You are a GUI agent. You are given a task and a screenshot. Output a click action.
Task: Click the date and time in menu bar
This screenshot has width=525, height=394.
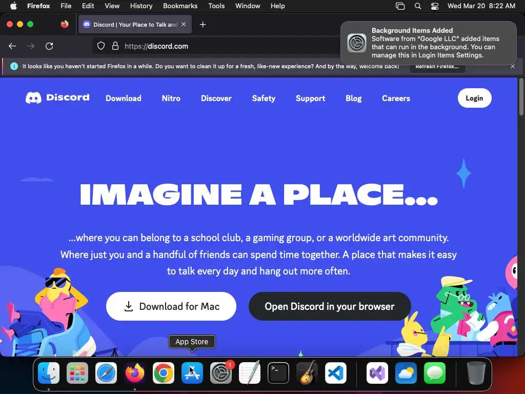tap(481, 6)
